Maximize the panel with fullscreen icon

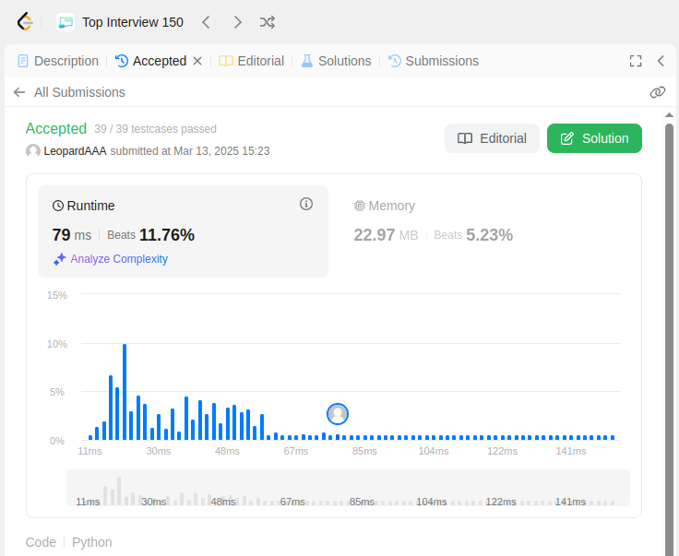(636, 61)
